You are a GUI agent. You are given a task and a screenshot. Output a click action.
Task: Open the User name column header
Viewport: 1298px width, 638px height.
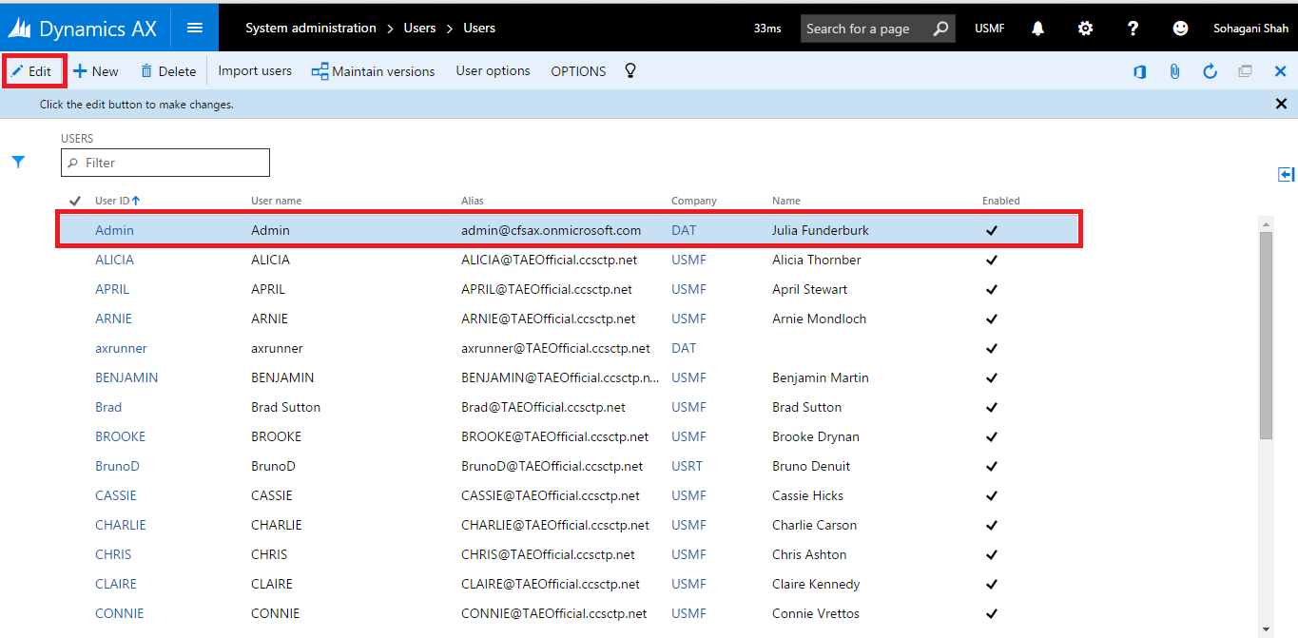click(x=276, y=201)
